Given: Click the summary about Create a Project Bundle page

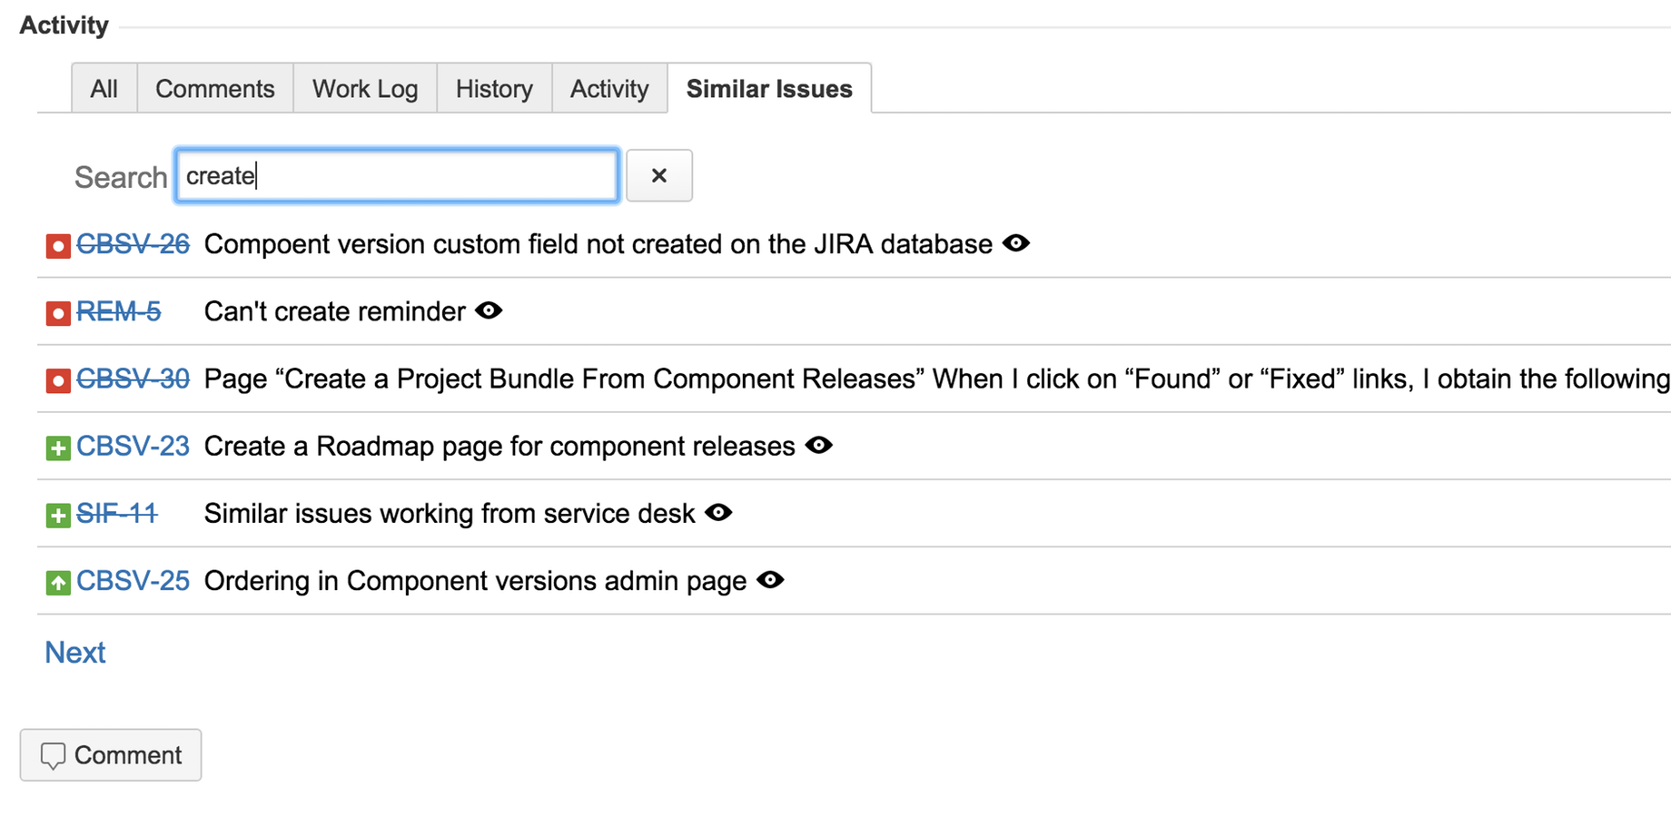Looking at the screenshot, I should point(937,379).
